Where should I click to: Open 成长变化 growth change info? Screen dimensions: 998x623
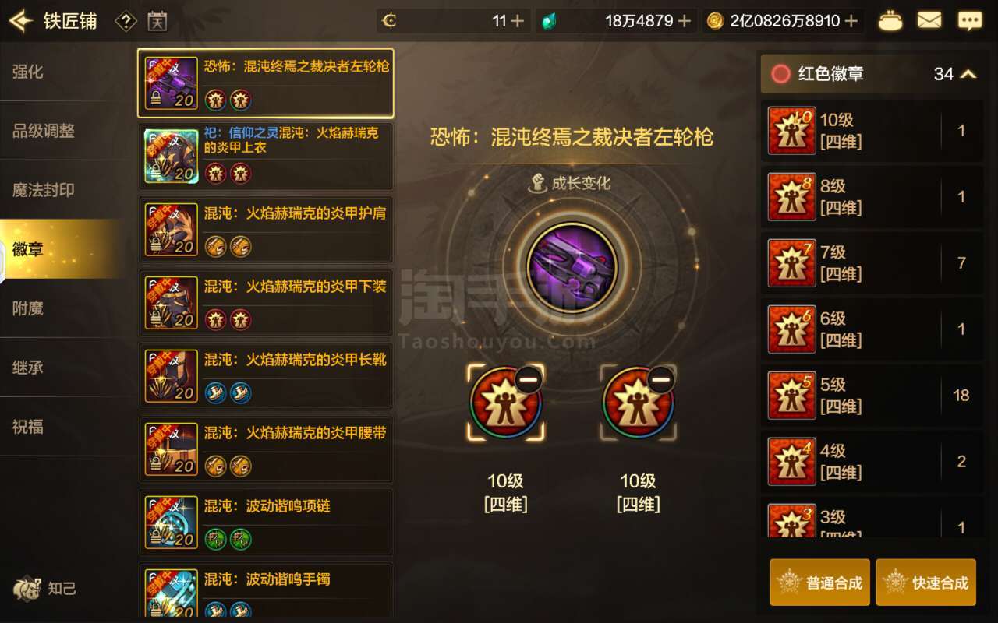click(572, 183)
